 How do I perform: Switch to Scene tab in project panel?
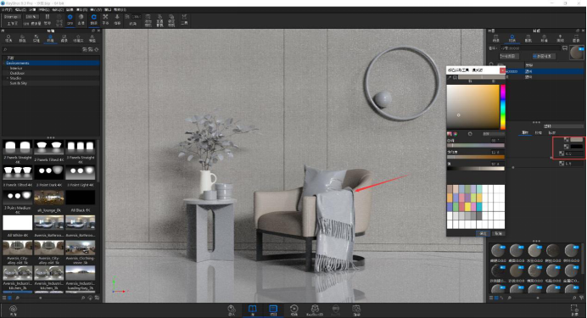pos(496,38)
